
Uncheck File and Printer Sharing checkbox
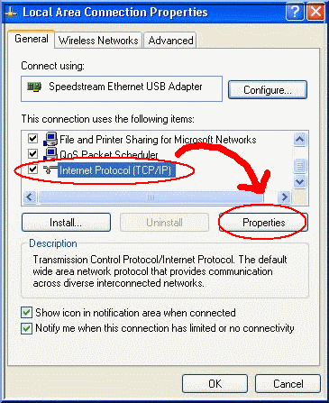pyautogui.click(x=32, y=139)
